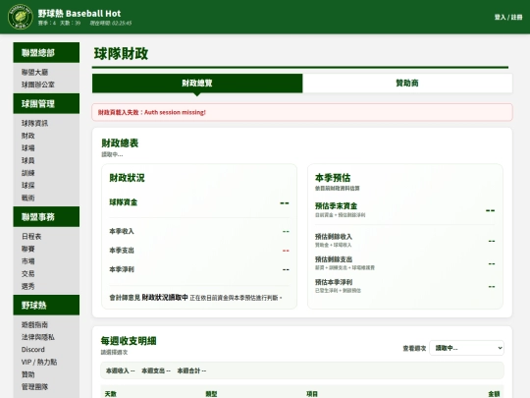Screen dimensions: 530x398
Task: Switch to the 財政總覽 tab
Action: (x=197, y=84)
